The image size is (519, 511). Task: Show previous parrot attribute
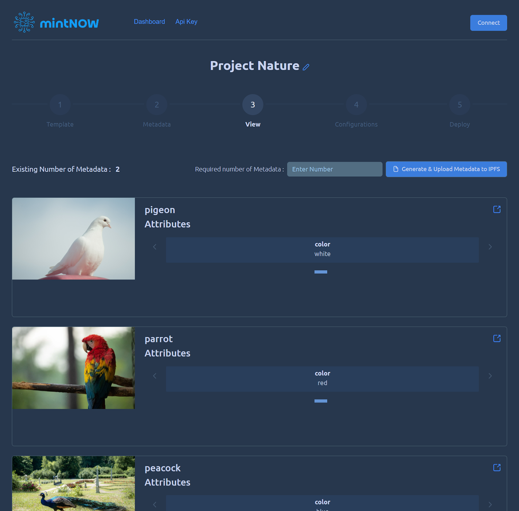(155, 376)
